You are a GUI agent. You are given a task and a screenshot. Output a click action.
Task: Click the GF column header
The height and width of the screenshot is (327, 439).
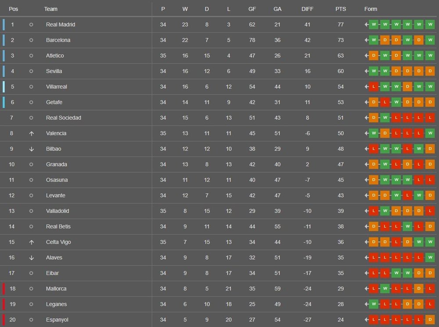coord(252,9)
